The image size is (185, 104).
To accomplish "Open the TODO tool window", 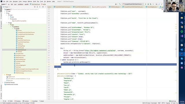I will [x=10, y=101].
